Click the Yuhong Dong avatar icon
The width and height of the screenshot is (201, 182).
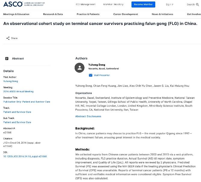tap(79, 68)
